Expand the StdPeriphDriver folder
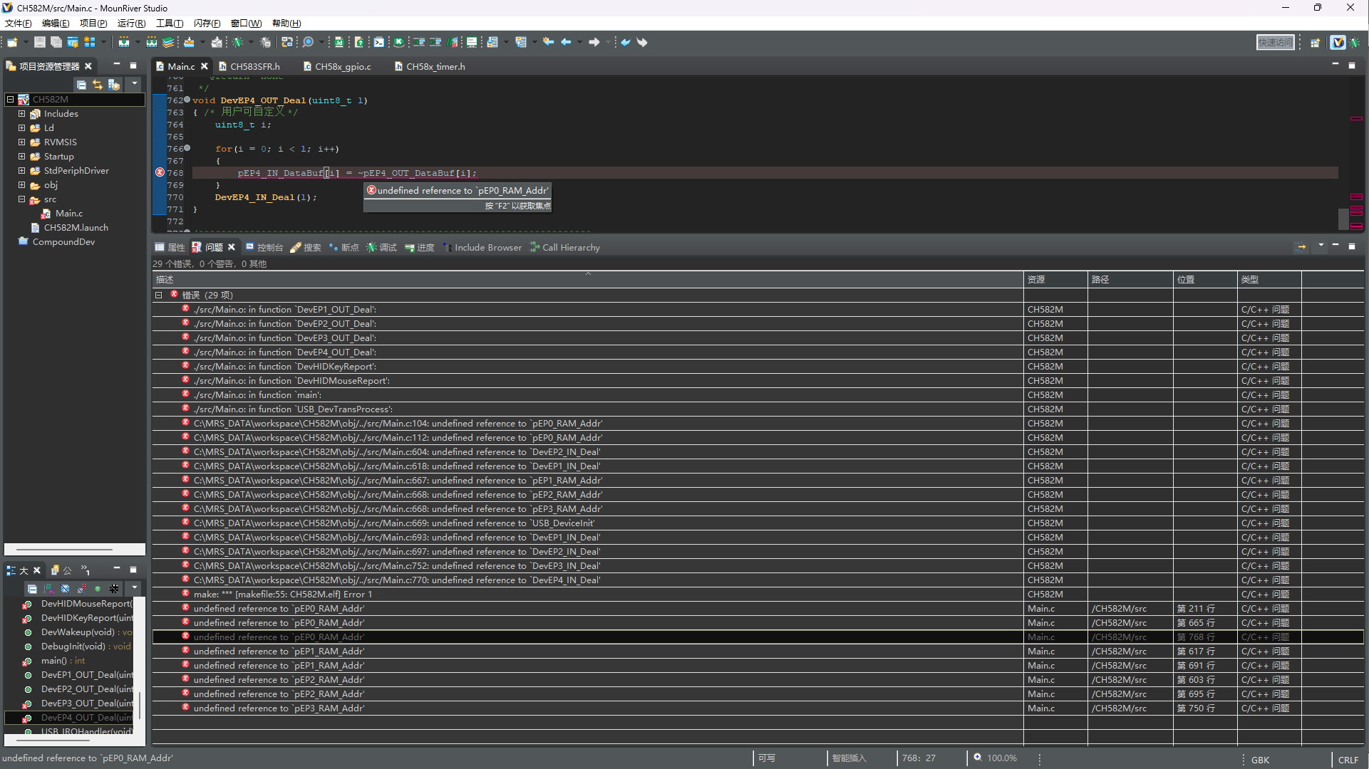 pyautogui.click(x=21, y=171)
